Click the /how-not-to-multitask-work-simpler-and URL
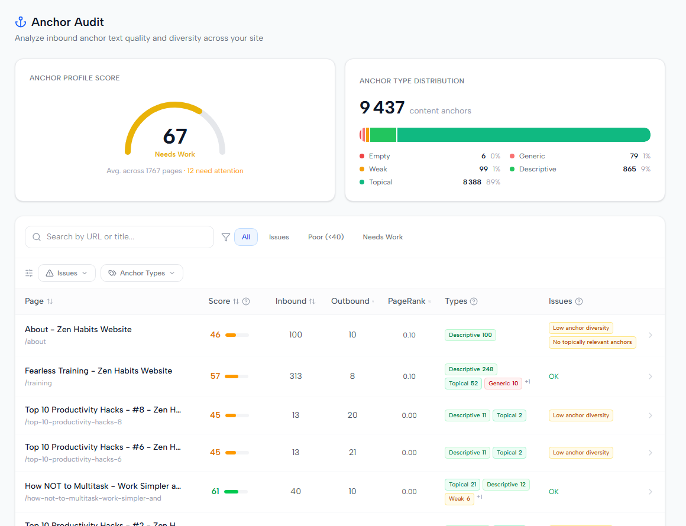The image size is (686, 526). pyautogui.click(x=93, y=498)
